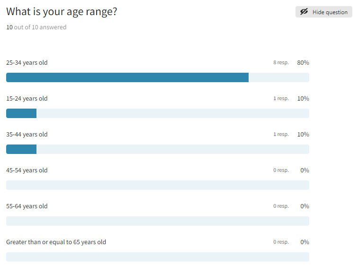The image size is (358, 272).
Task: Open "1 resp." for 35-44 years old
Action: [281, 135]
